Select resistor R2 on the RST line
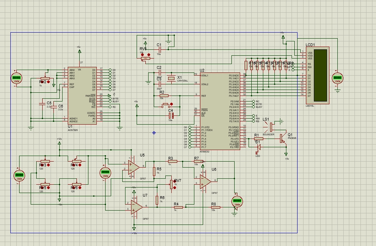The height and width of the screenshot is (246, 376). point(164,96)
